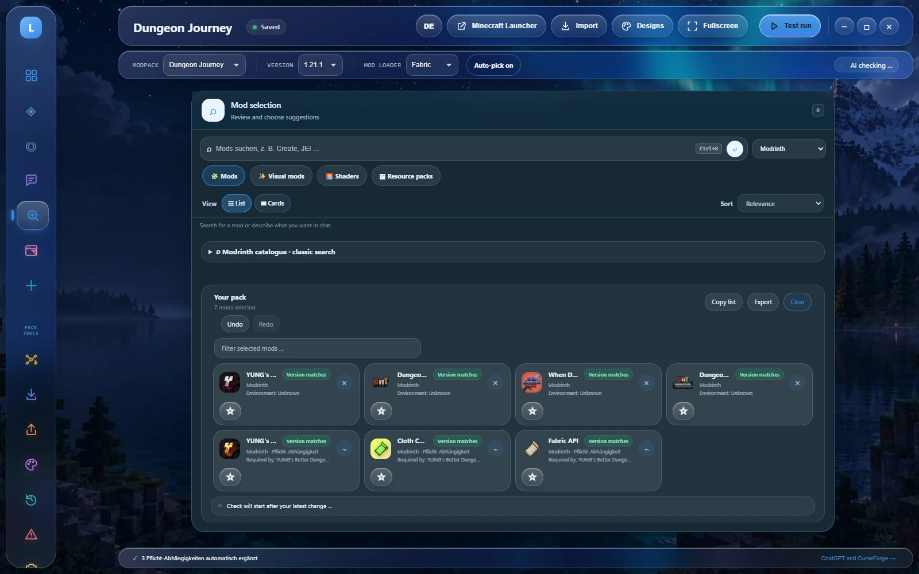
Task: Open the Modpack Dungeon Journey dropdown
Action: (204, 65)
